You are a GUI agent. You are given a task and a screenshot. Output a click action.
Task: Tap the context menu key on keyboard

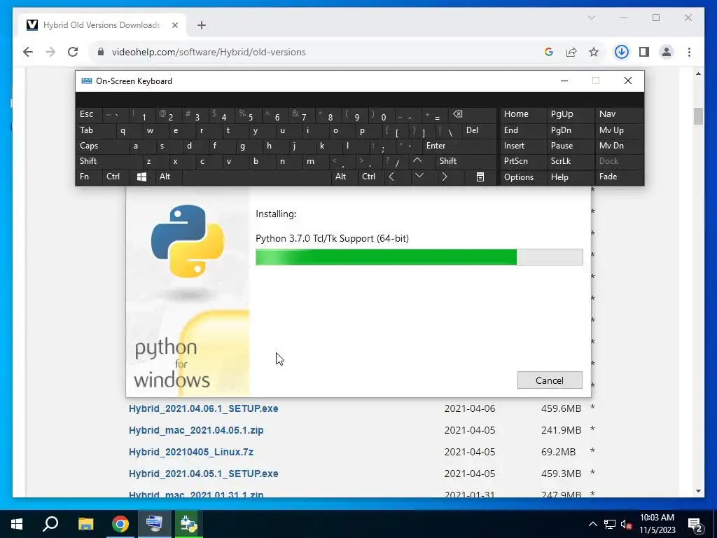(480, 177)
